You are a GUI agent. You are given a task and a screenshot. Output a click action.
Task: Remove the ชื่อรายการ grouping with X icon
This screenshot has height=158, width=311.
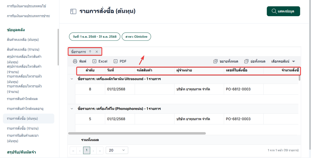click(97, 52)
